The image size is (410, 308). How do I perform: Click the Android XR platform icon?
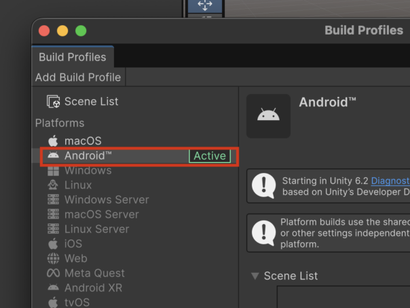pos(53,288)
